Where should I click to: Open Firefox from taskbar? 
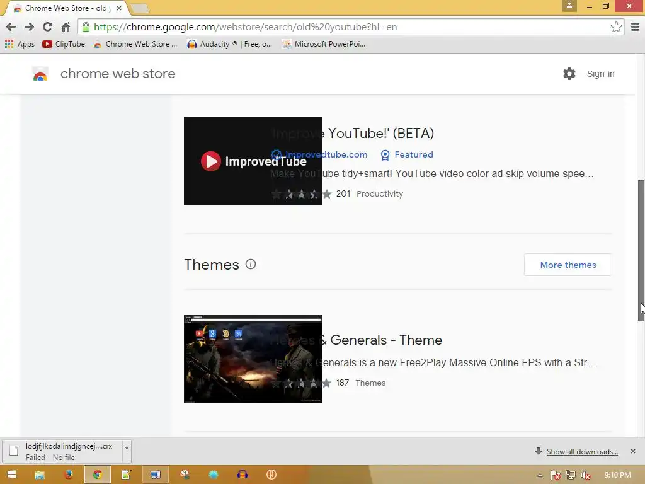pyautogui.click(x=68, y=475)
